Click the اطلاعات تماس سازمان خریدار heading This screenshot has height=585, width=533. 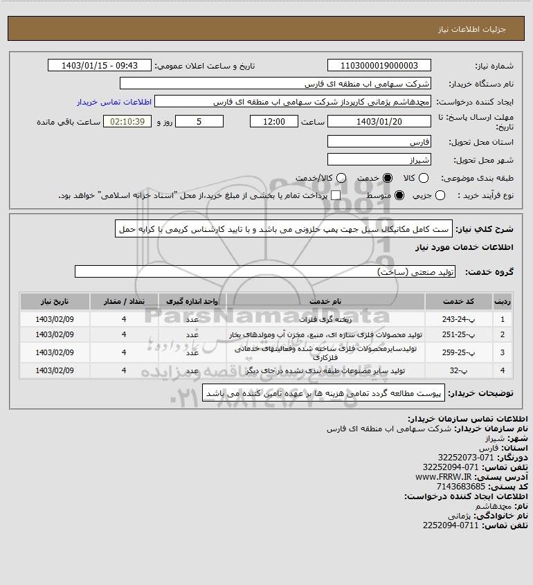pos(468,419)
